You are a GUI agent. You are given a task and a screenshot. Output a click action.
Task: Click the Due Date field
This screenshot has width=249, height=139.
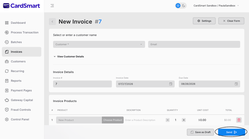click(209, 84)
